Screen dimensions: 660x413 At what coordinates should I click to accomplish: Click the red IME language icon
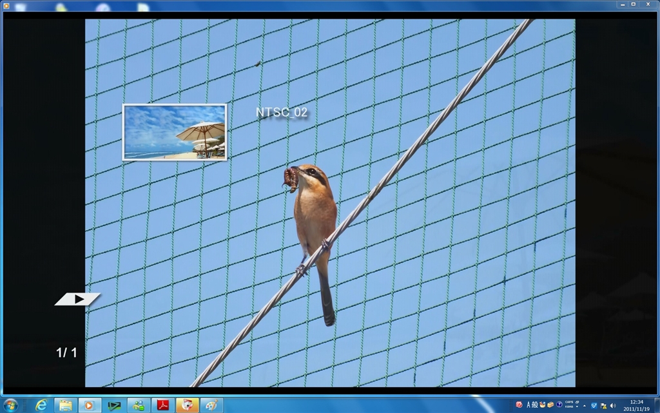coord(519,405)
